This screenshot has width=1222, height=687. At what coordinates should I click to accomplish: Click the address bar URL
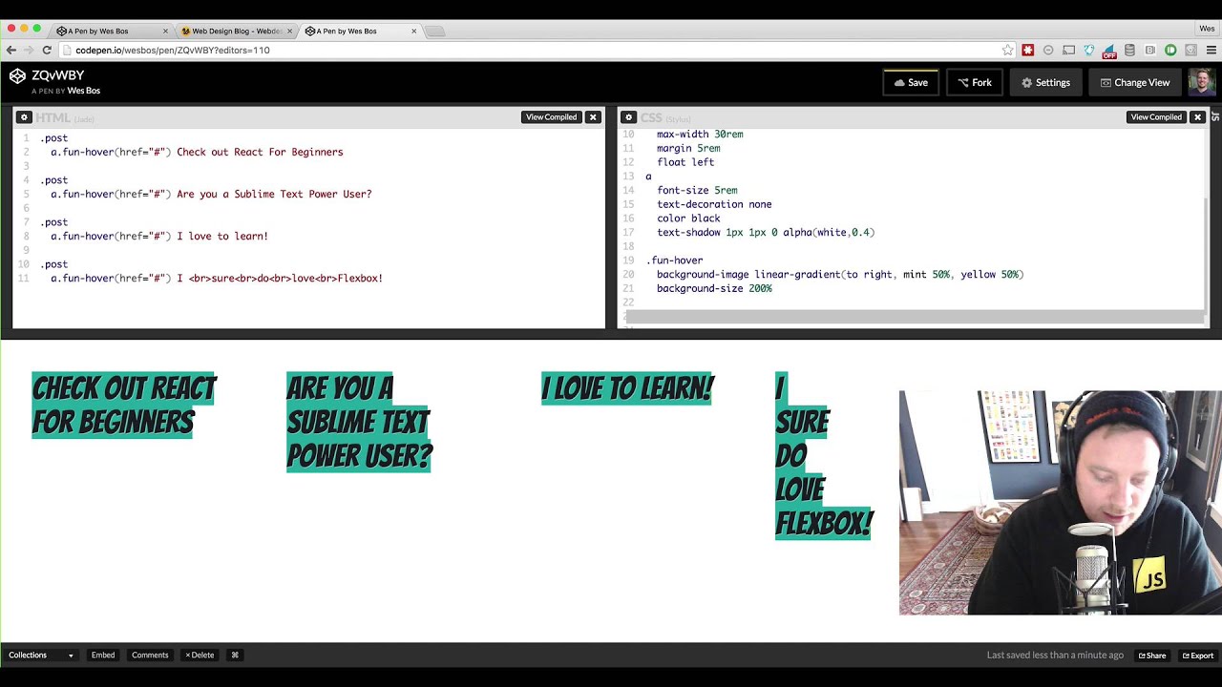(173, 50)
